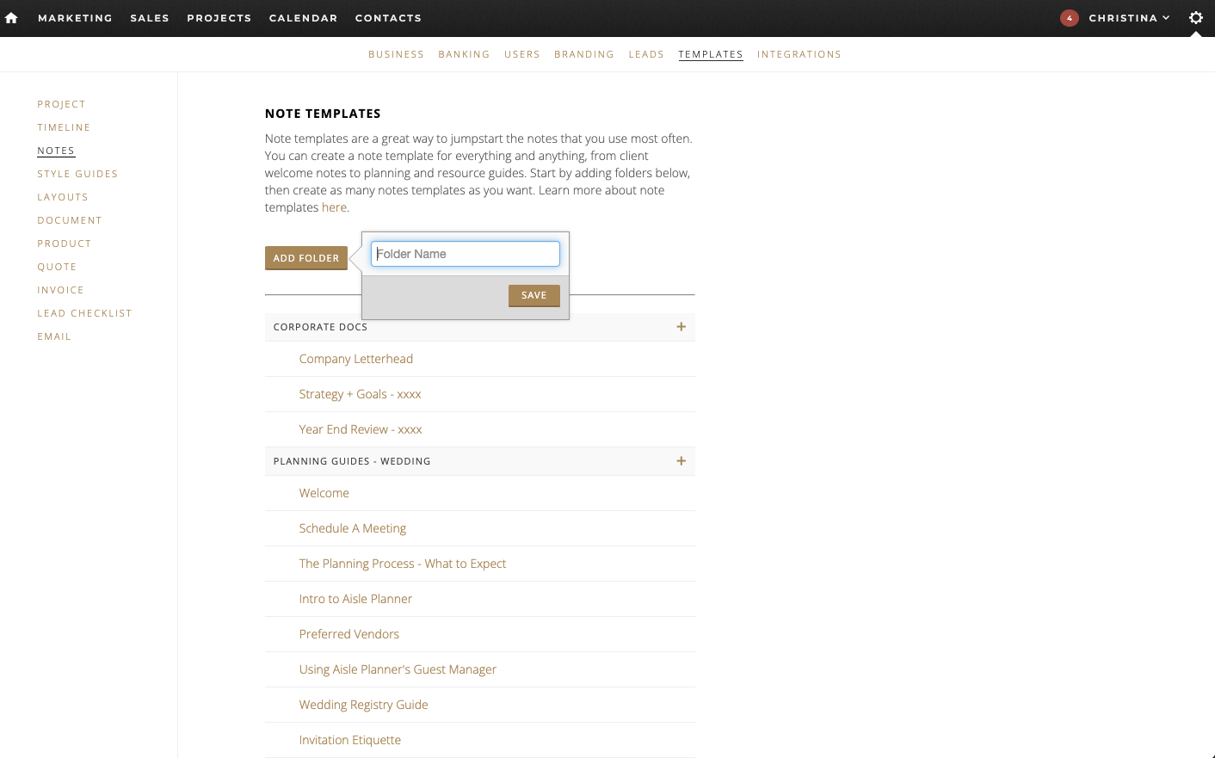
Task: Select Style Guides in the sidebar
Action: point(77,174)
